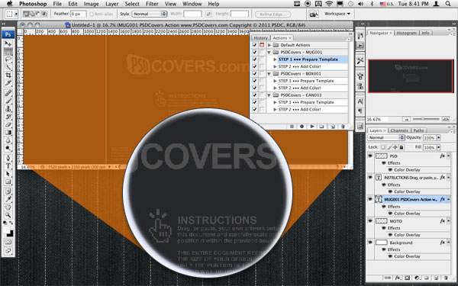Toggle PSDCovers - BOX001 set checkbox
This screenshot has height=286, width=458.
[254, 74]
